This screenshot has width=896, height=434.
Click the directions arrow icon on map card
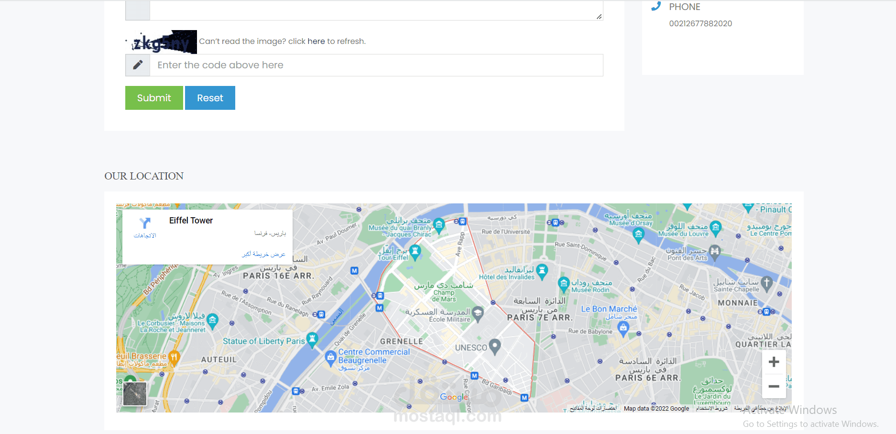[145, 222]
